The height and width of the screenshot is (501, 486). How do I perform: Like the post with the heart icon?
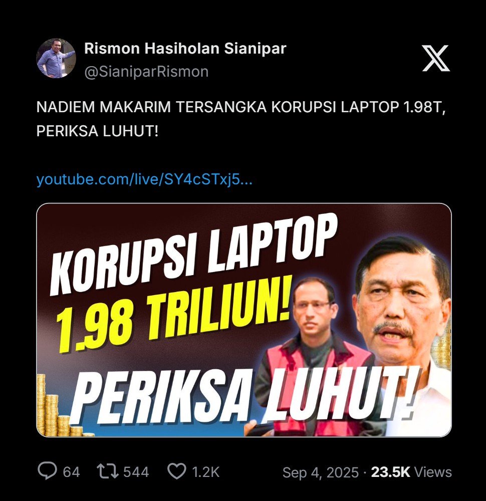177,471
